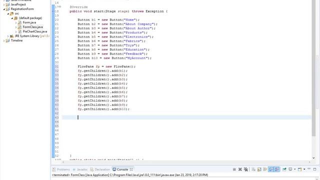The width and height of the screenshot is (320, 180).
Task: Click the "public void start(Stage stage)" line
Action: 118,11
